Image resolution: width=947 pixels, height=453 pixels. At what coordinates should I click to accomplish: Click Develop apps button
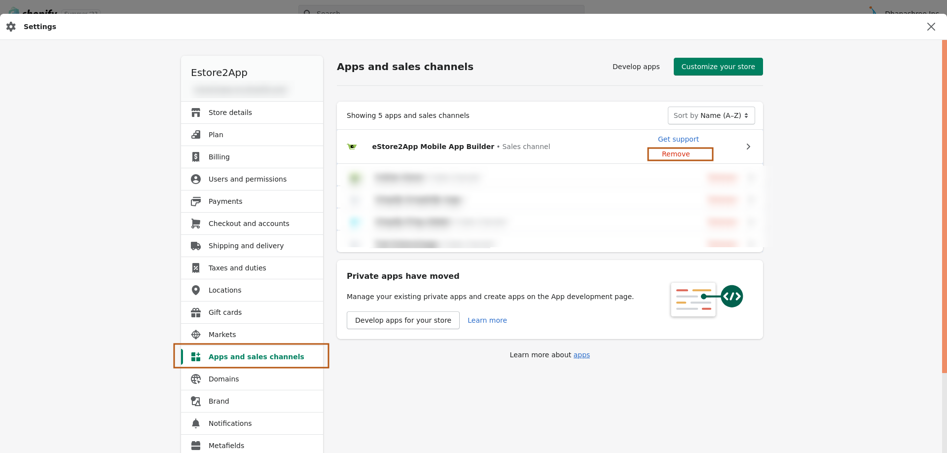pyautogui.click(x=636, y=67)
